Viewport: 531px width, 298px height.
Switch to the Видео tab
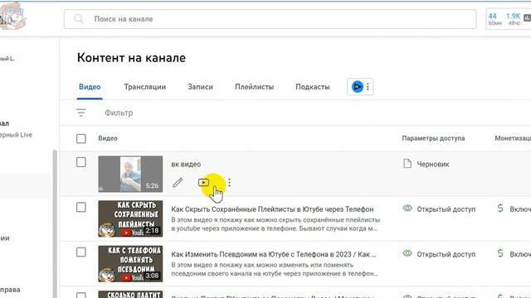click(x=90, y=87)
